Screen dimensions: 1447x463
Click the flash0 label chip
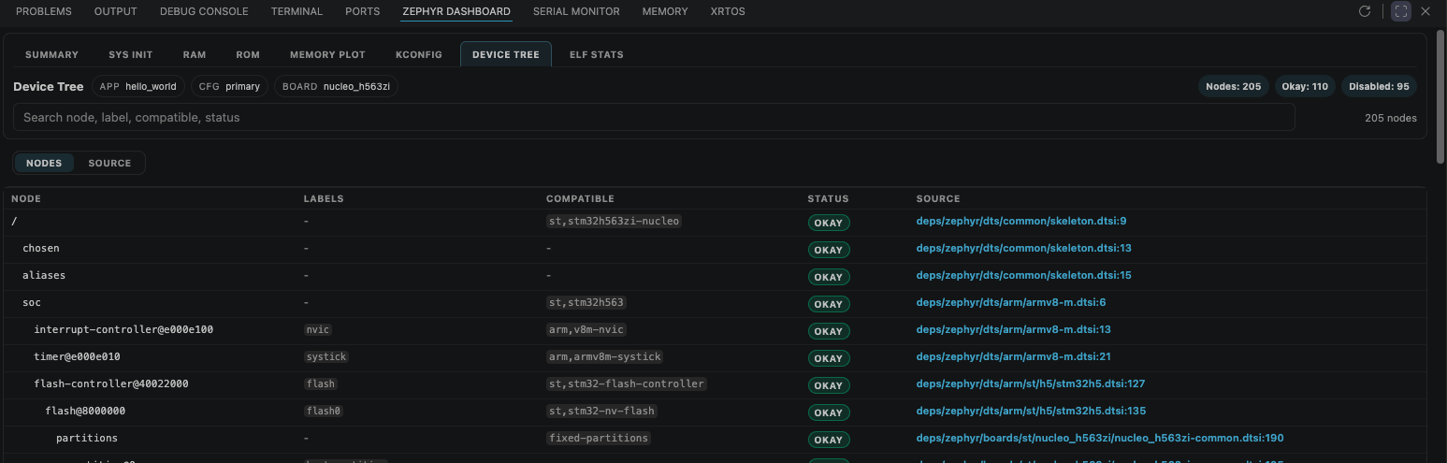[x=324, y=411]
